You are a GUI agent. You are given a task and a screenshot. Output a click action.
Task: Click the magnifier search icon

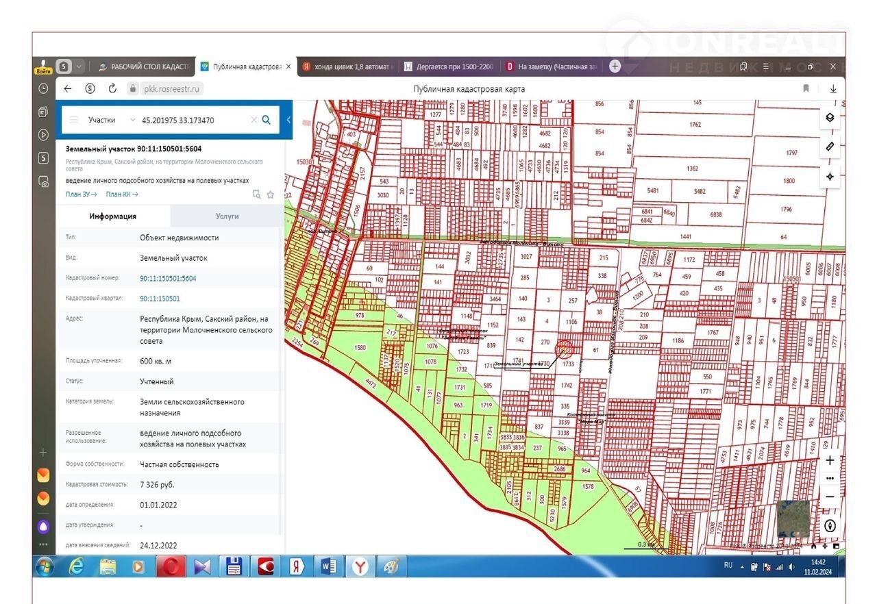coord(267,120)
